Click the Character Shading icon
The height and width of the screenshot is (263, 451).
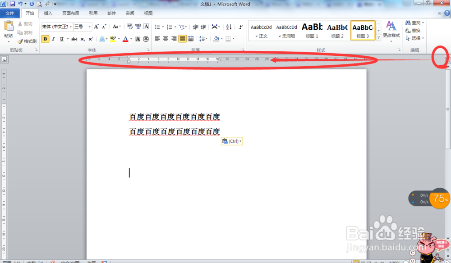tap(138, 39)
